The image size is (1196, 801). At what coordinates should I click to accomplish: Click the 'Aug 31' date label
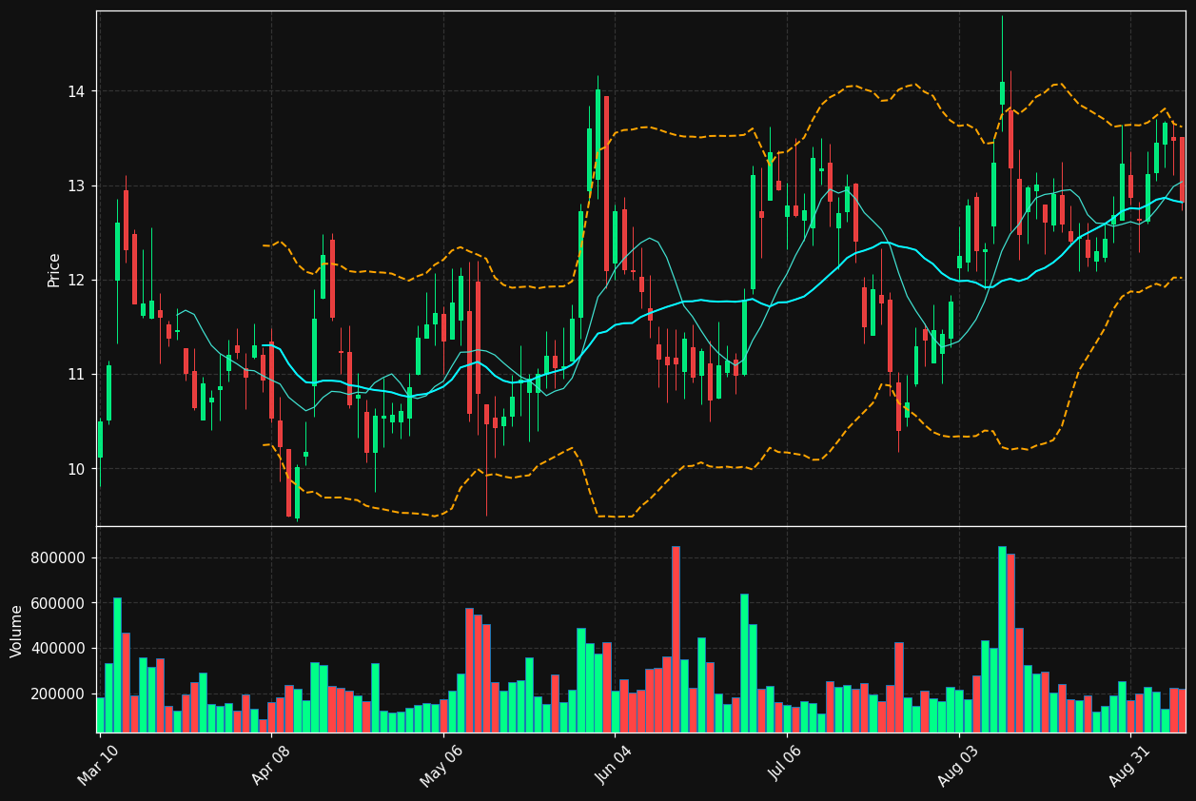(1130, 765)
